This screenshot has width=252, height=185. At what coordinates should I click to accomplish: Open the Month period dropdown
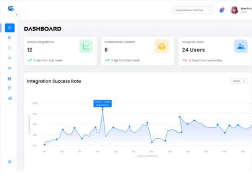[239, 81]
